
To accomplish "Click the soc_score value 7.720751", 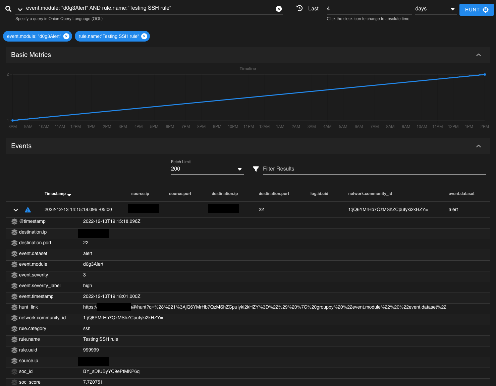I will click(x=93, y=382).
